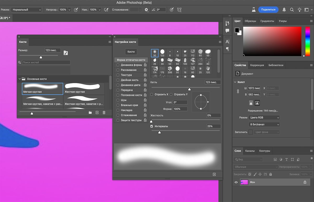Open brush smoothing options gear
Screen dimensions: 314x202
point(146,10)
